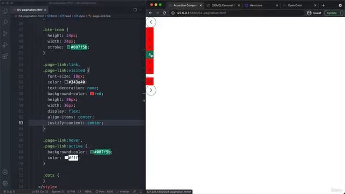Open the 04-pagination.html breadcrumb segment
This screenshot has height=194, width=345.
point(29,16)
